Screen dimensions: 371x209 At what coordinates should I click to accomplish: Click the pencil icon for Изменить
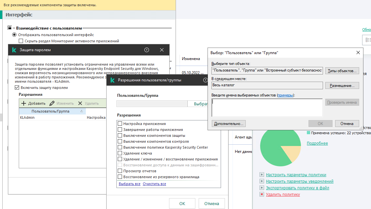[x=52, y=103]
